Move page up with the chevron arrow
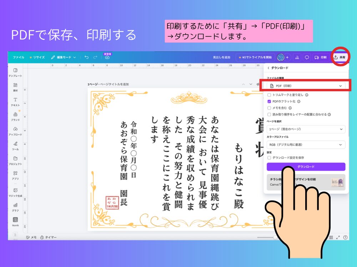Viewport: 357px width, 267px height. click(243, 84)
